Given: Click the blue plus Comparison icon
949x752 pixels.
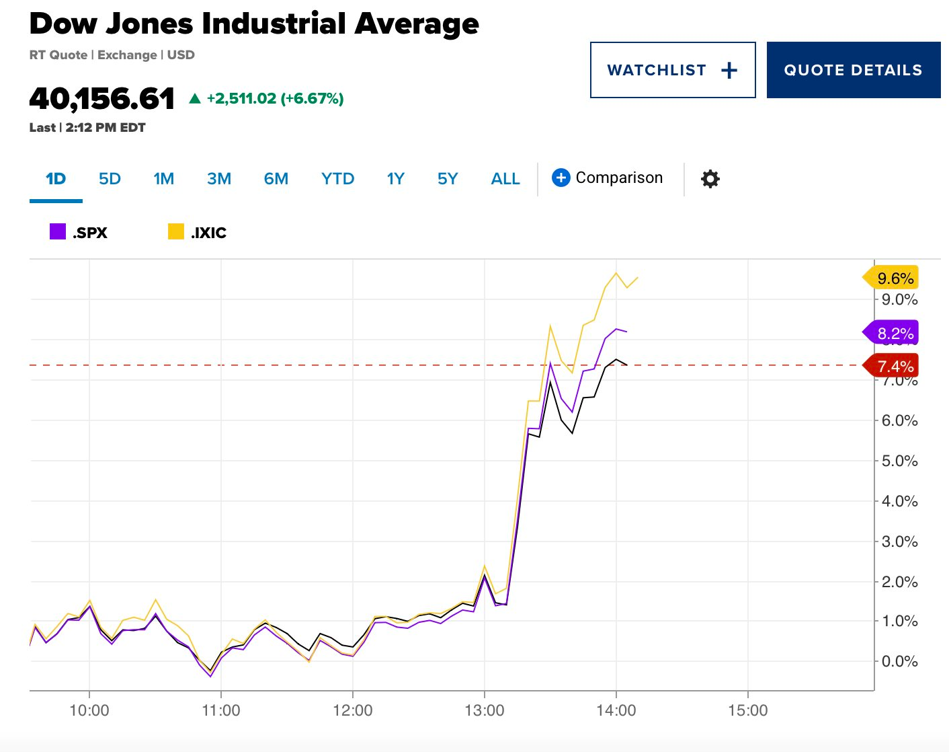Looking at the screenshot, I should (x=561, y=178).
